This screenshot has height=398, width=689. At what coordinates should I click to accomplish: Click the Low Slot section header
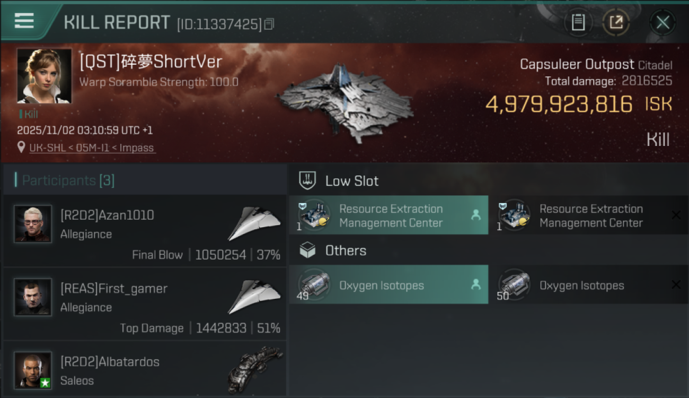point(351,181)
